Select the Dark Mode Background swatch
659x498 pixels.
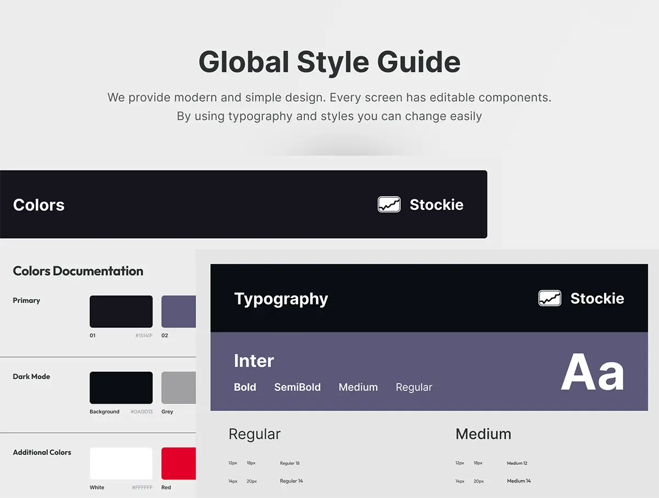121,388
